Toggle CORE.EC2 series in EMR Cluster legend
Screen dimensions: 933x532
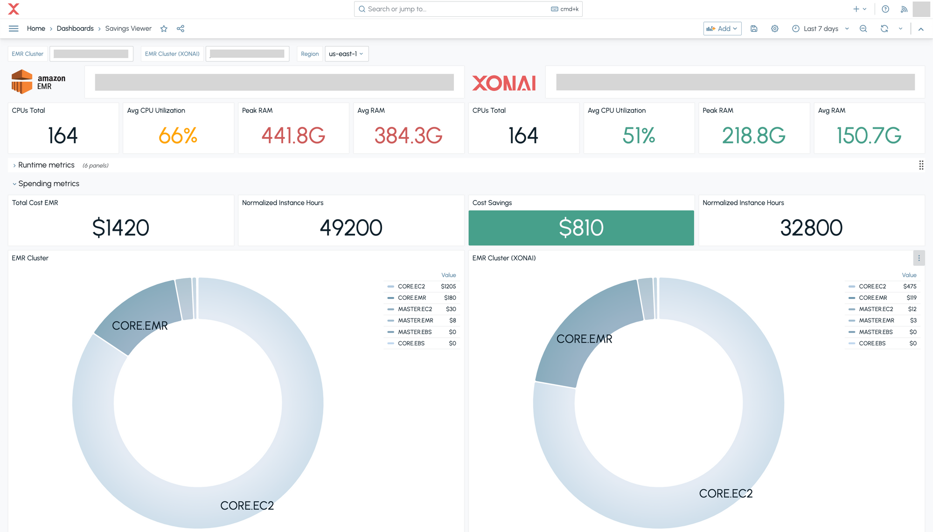point(411,287)
